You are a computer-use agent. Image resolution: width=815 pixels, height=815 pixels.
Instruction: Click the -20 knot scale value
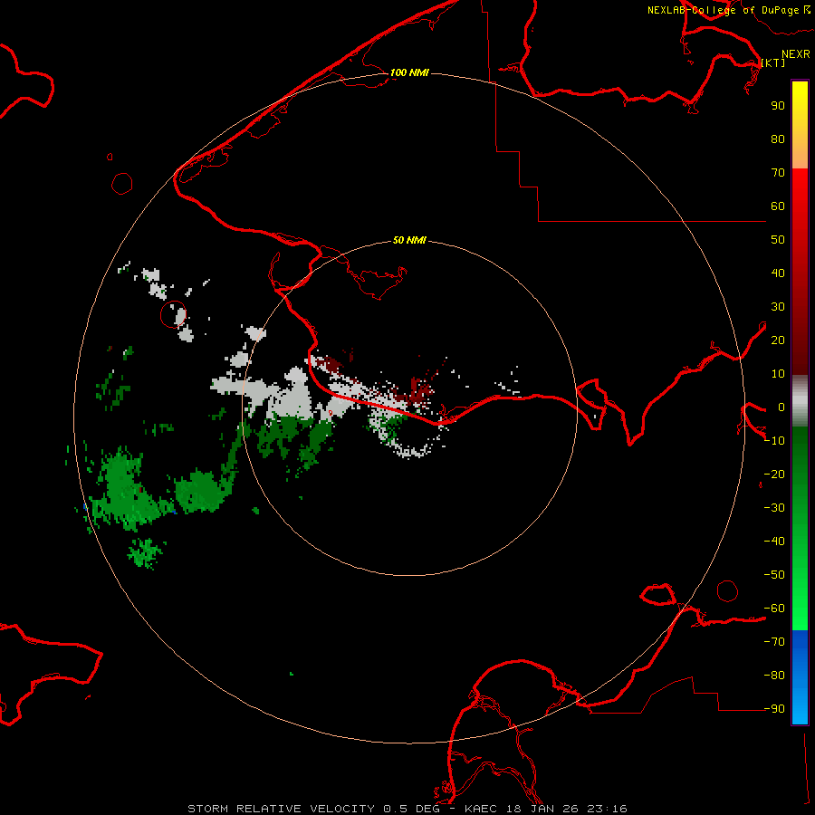pos(774,474)
